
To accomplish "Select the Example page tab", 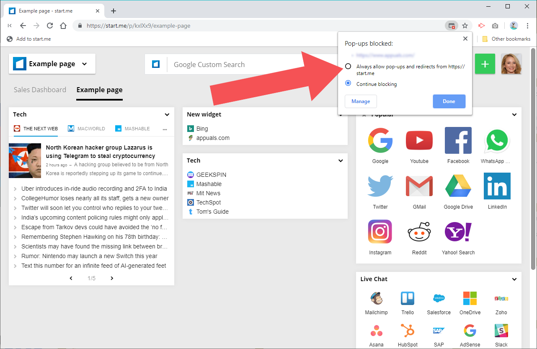I will click(x=99, y=90).
